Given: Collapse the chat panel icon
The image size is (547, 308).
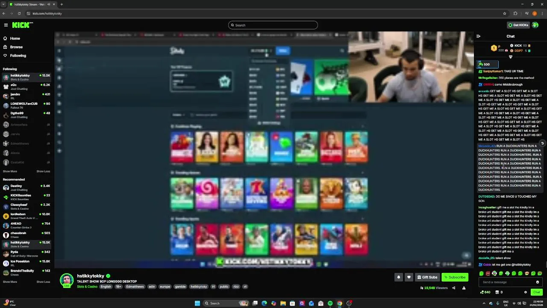Looking at the screenshot, I should tap(478, 36).
